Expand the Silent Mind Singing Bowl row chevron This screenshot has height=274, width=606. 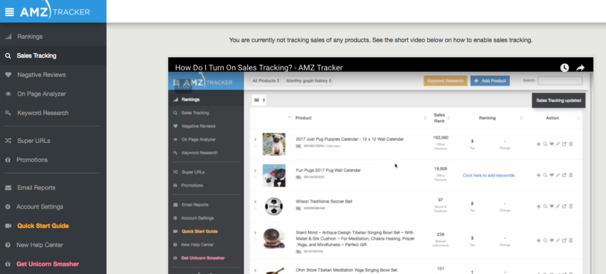pos(255,233)
